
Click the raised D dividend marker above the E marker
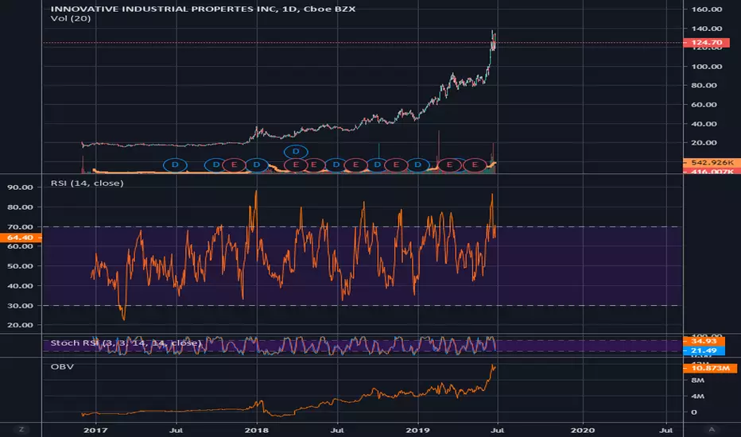tap(296, 152)
